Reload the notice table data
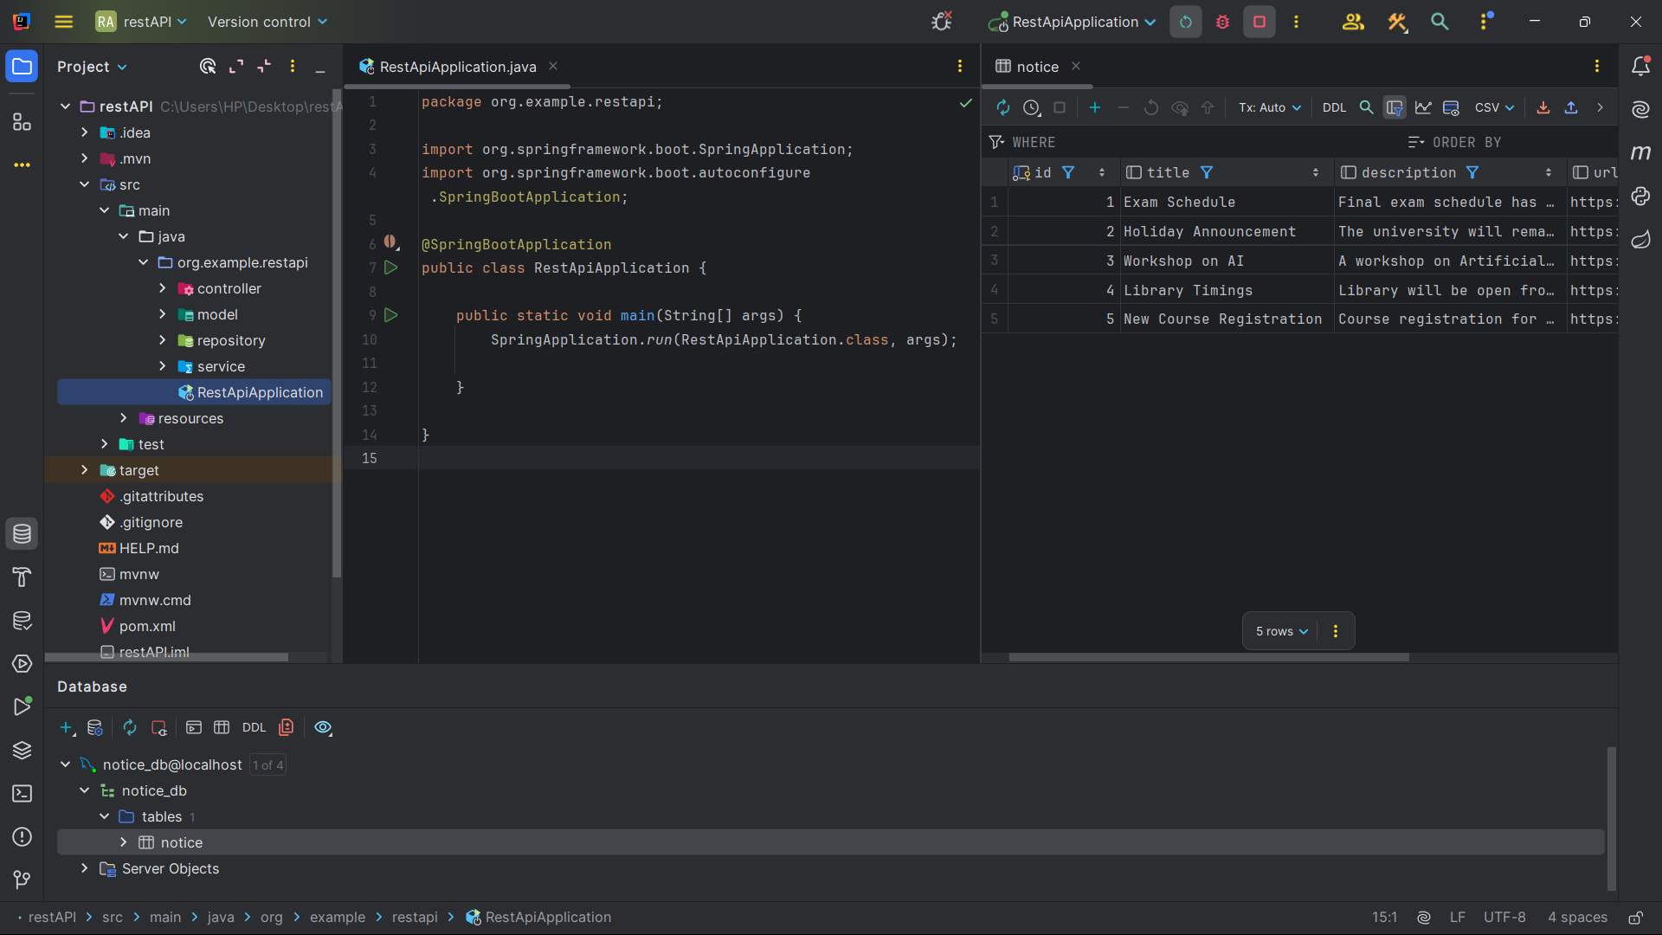The height and width of the screenshot is (935, 1662). [1003, 107]
